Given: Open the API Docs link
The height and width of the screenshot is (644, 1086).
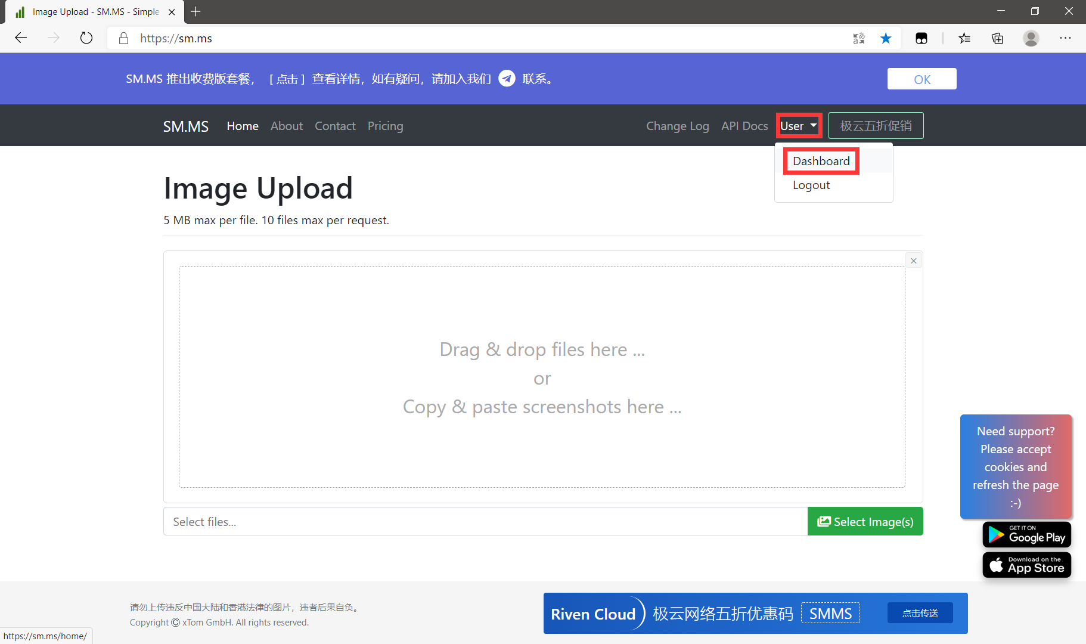Looking at the screenshot, I should coord(744,126).
